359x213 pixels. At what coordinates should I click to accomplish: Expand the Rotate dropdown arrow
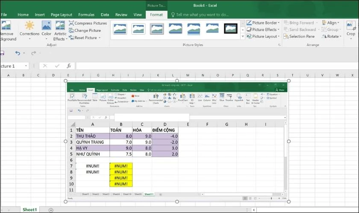pos(341,36)
